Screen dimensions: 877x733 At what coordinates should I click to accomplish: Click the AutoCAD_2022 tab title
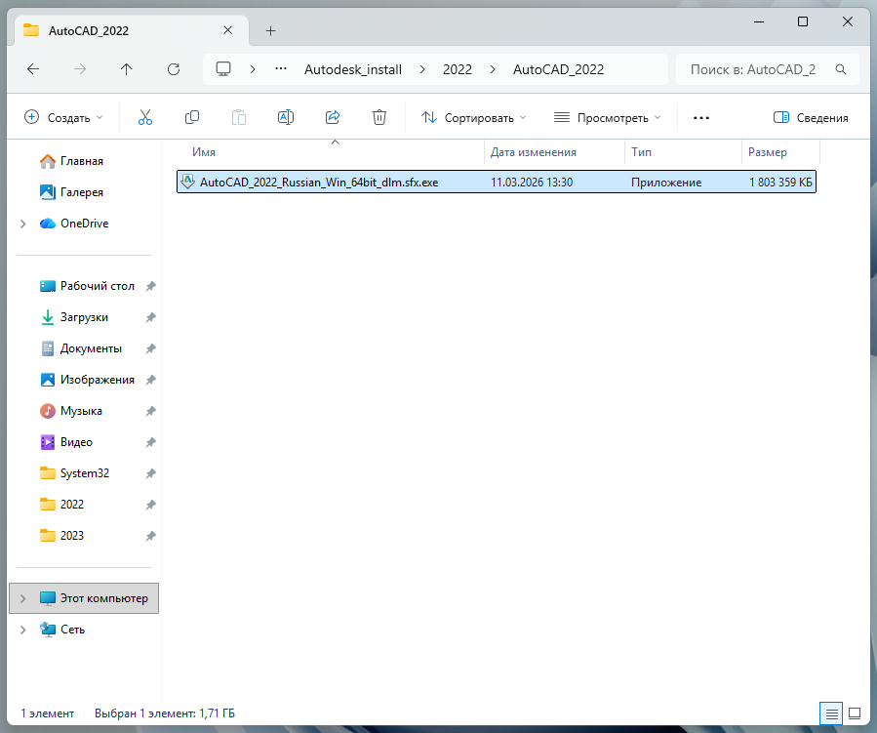pyautogui.click(x=89, y=31)
